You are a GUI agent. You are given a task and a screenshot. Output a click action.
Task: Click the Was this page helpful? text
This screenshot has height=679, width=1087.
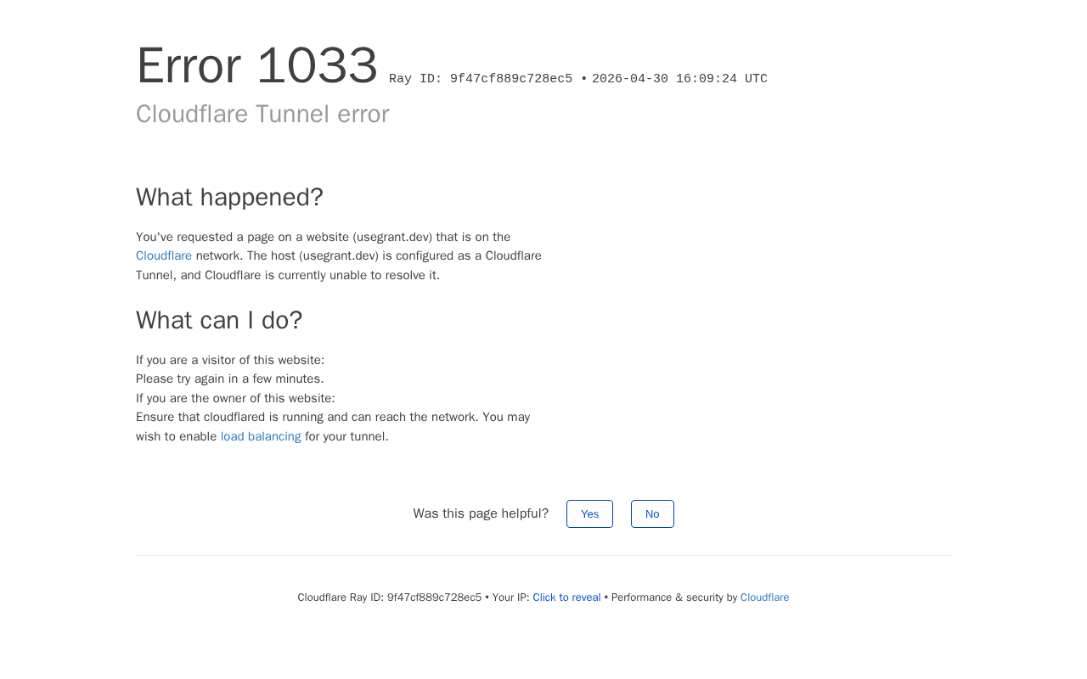point(481,513)
